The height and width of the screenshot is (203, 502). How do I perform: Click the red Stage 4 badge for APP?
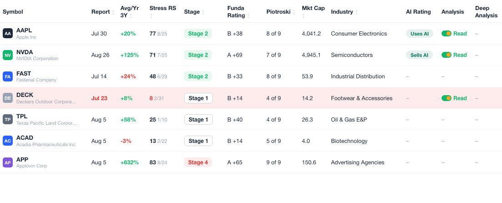click(x=198, y=162)
